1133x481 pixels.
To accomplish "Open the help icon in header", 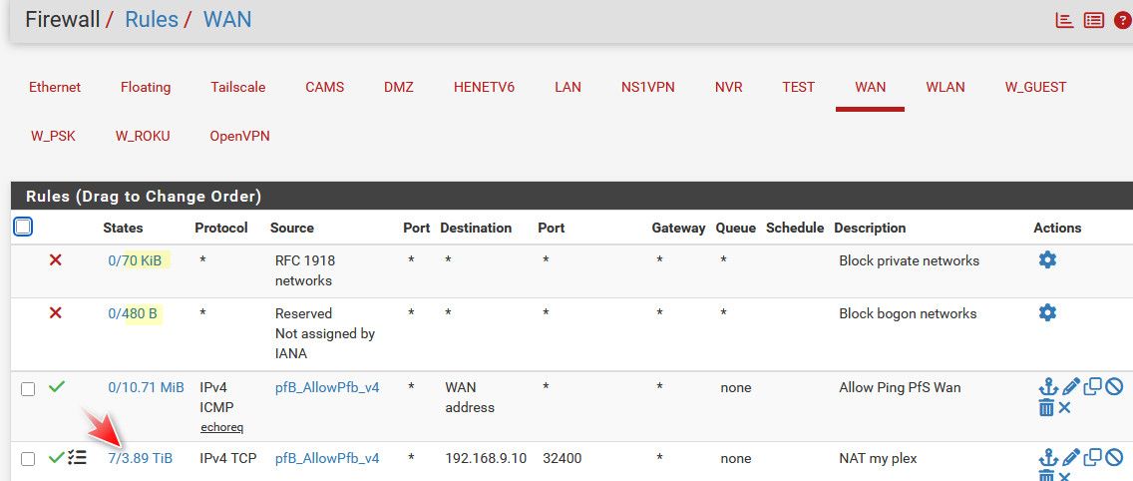I will point(1122,20).
